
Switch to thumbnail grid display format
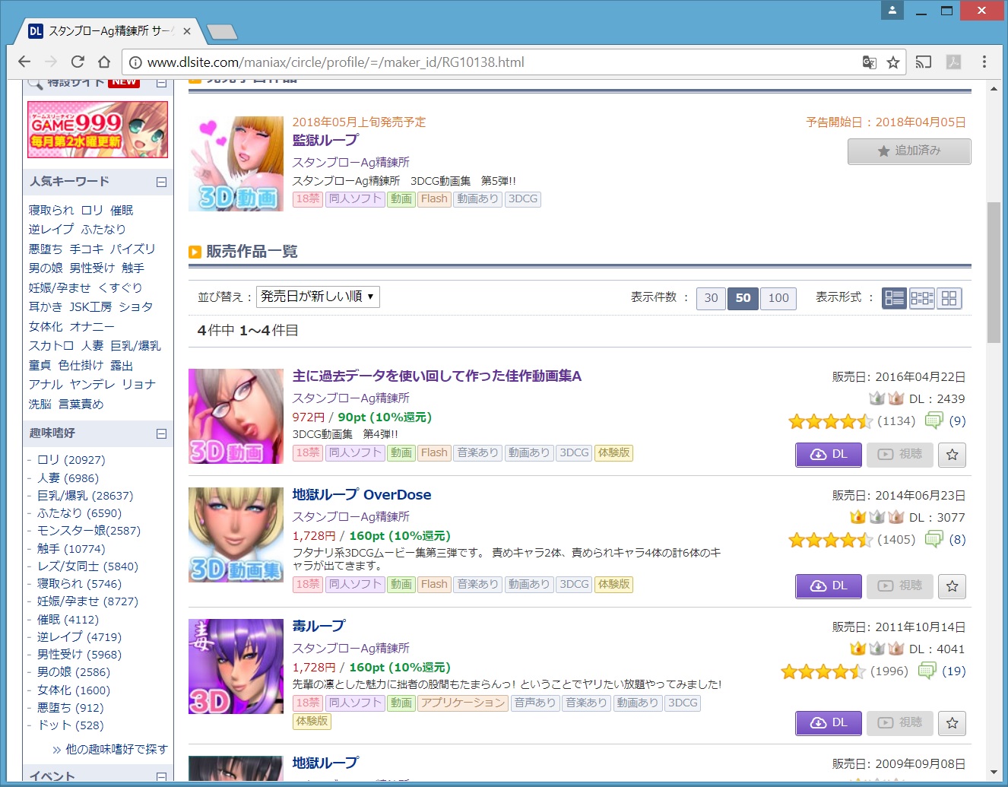pos(949,298)
